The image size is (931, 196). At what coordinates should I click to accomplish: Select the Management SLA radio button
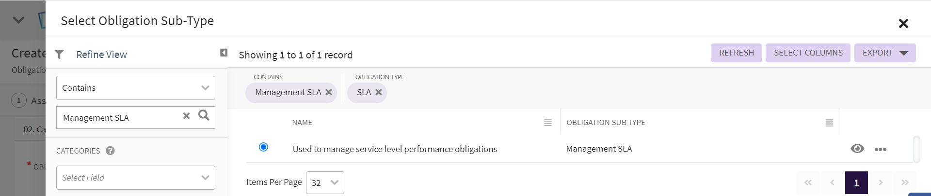pos(263,147)
